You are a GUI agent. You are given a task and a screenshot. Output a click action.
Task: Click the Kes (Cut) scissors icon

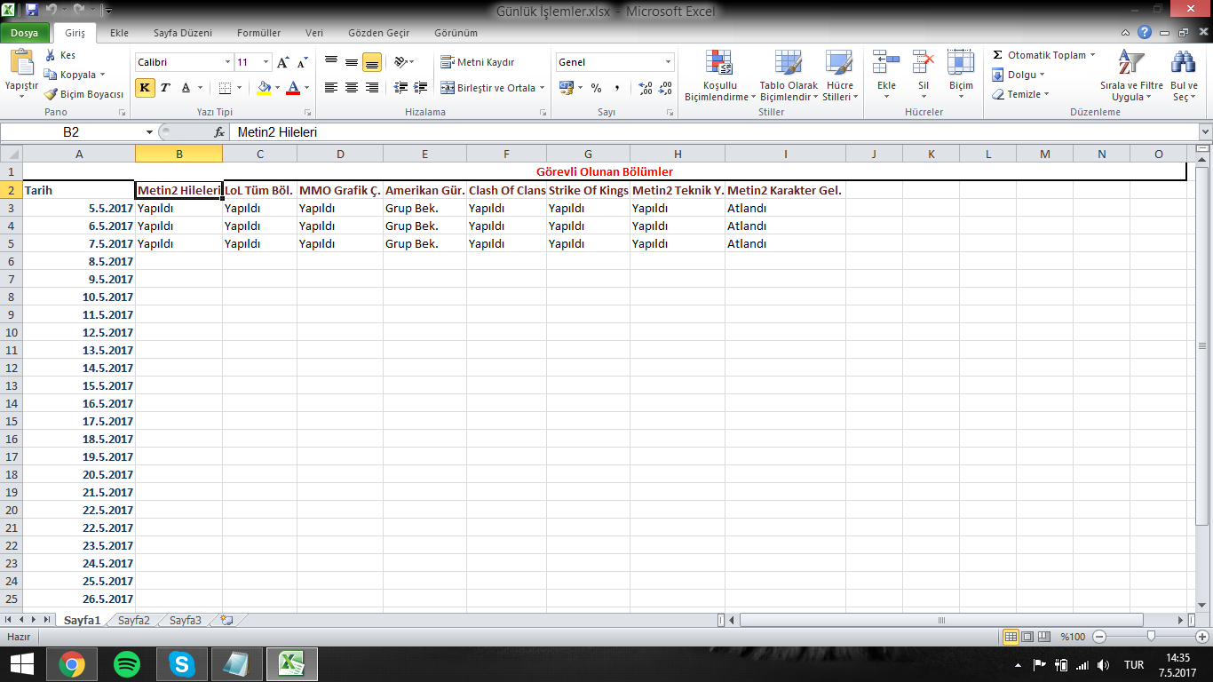click(x=51, y=55)
